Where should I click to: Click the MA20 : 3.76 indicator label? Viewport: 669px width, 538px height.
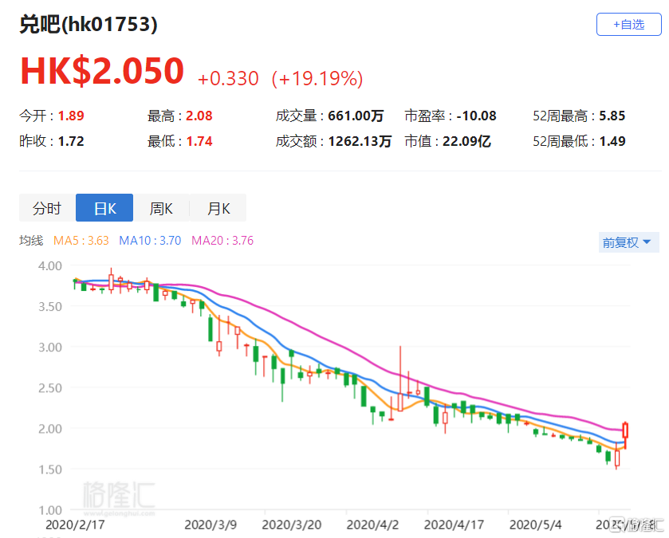pos(222,241)
